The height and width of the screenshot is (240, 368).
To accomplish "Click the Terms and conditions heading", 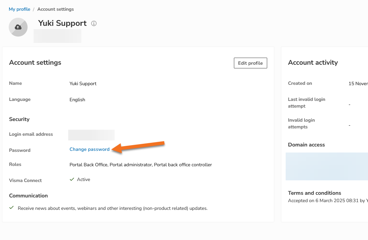I will [315, 193].
